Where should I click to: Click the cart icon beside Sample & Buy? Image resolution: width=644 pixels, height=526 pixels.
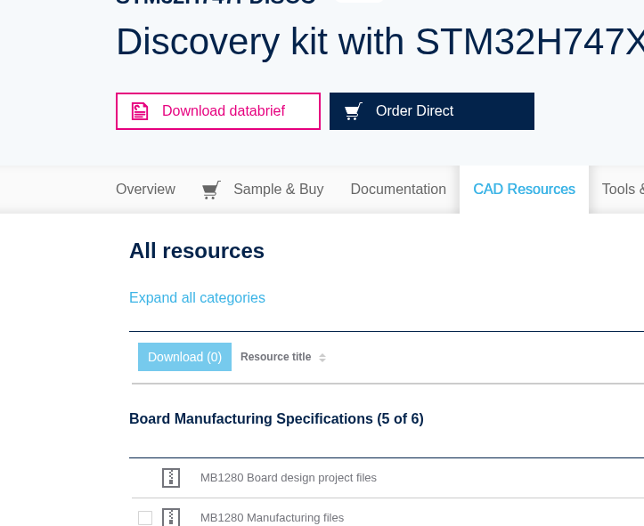tap(211, 190)
